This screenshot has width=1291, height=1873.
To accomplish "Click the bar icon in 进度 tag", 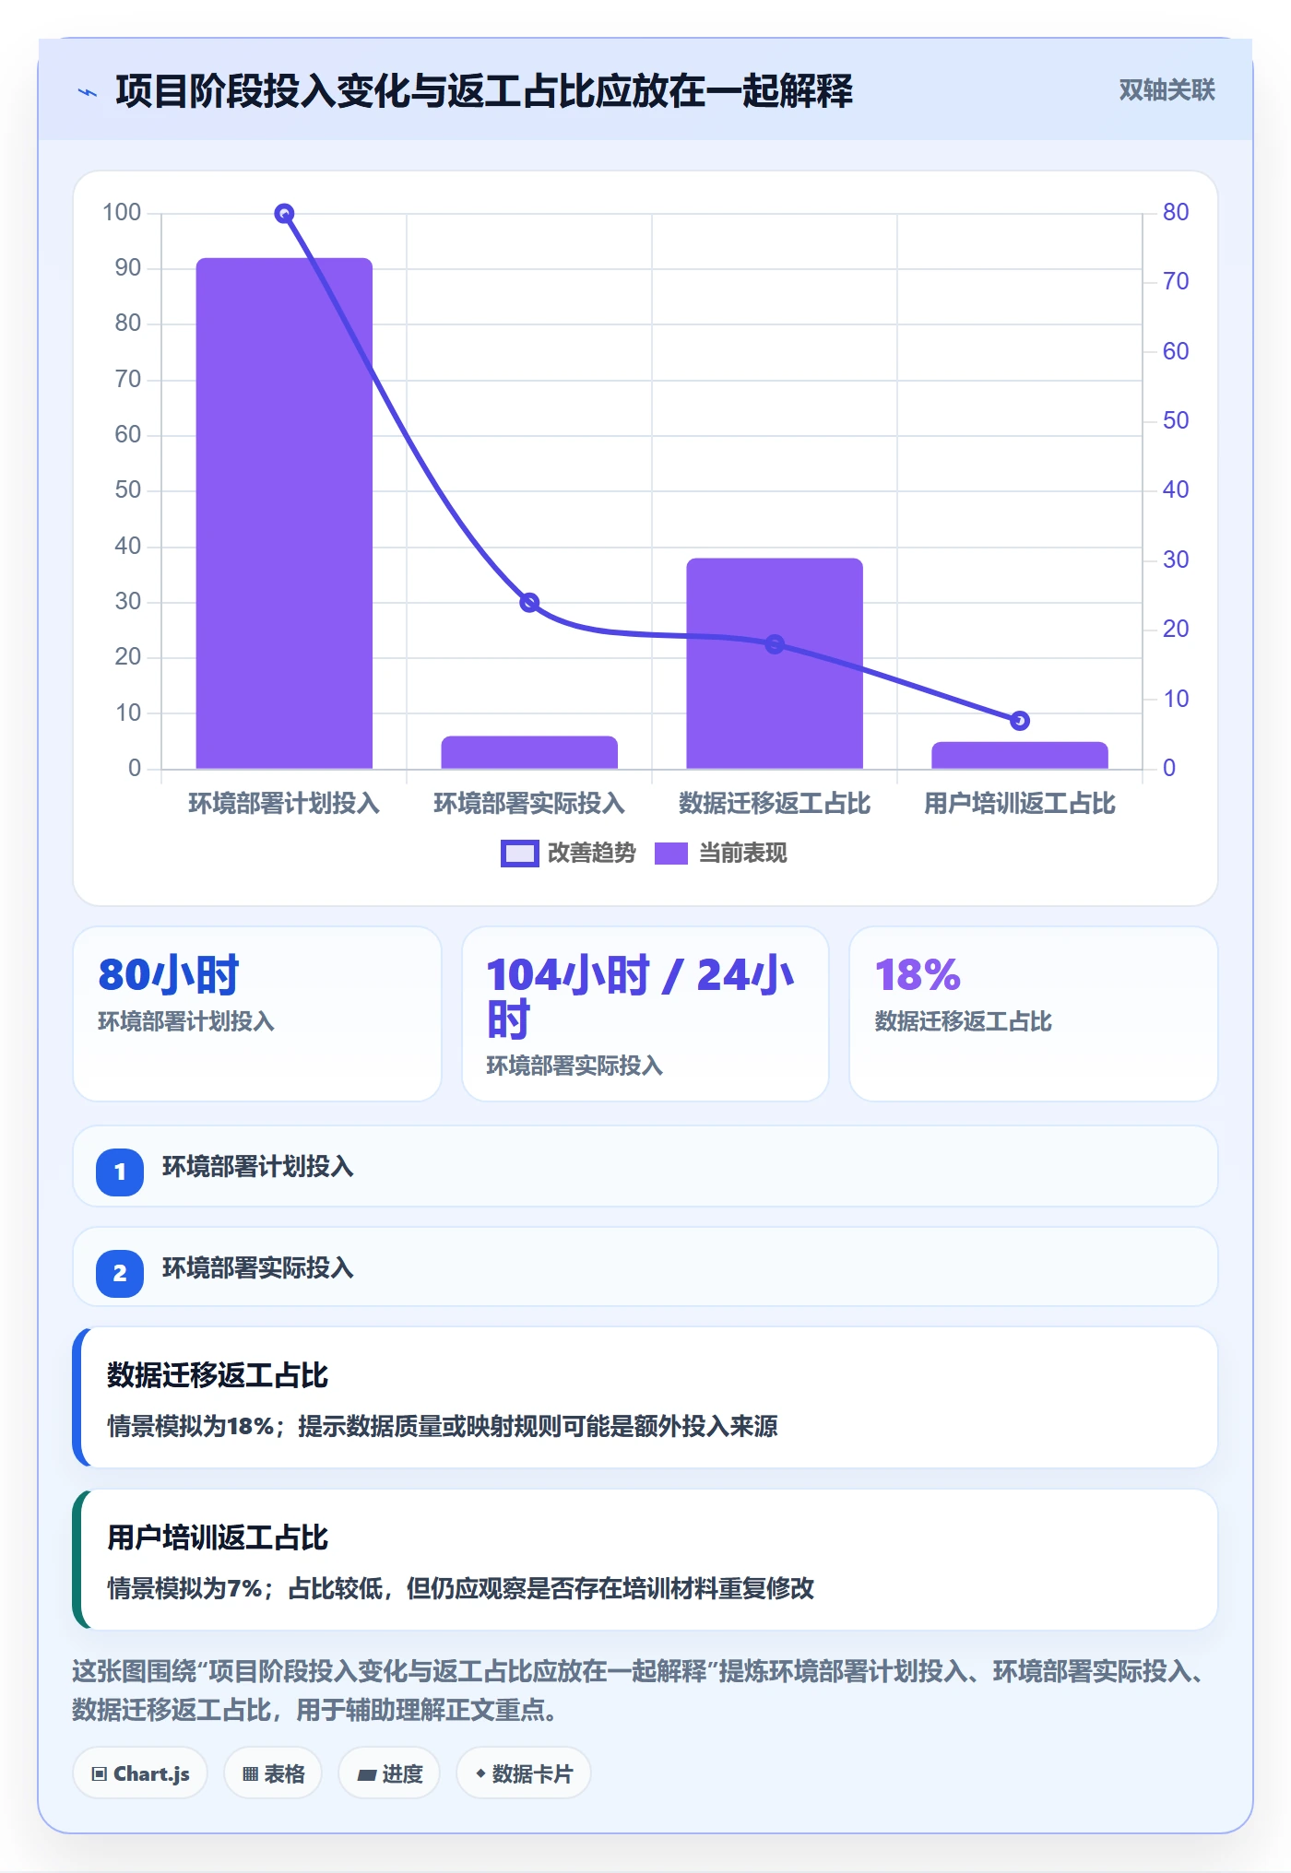I will click(366, 1775).
